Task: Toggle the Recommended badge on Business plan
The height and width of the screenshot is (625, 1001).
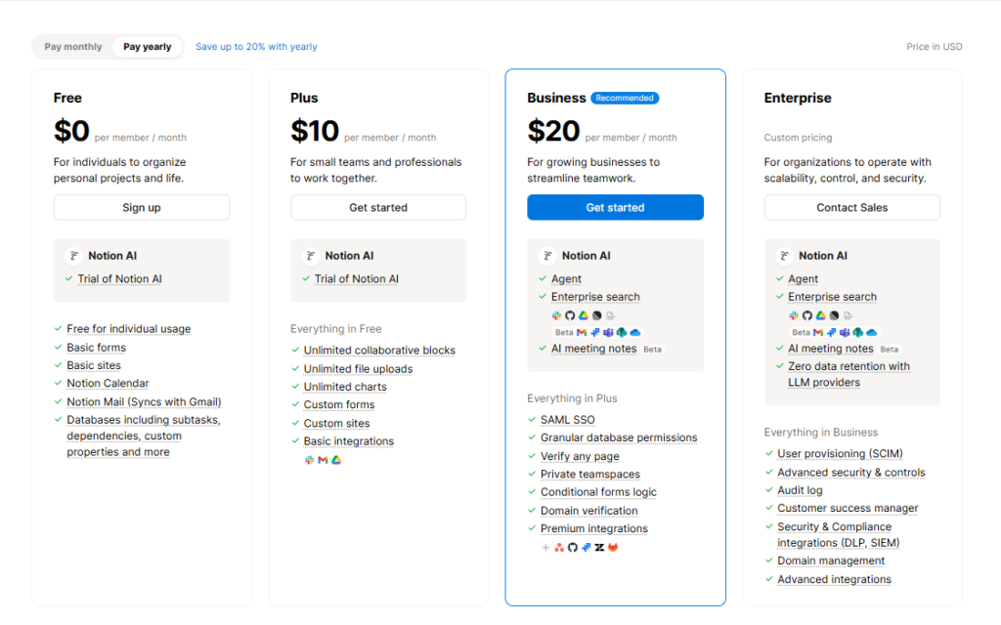Action: point(625,98)
